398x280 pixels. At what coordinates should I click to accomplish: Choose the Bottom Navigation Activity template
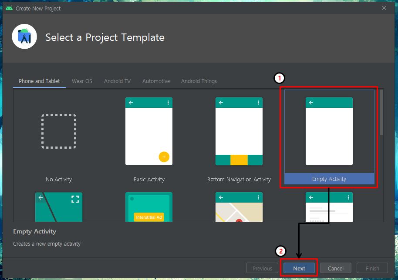coord(239,131)
